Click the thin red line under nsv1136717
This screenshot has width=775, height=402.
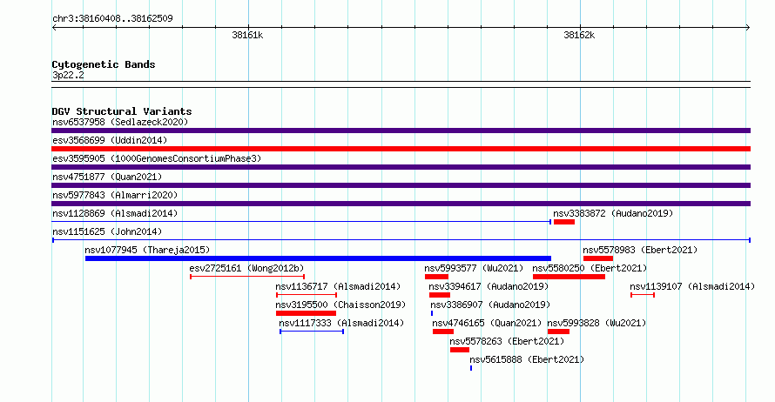(307, 295)
